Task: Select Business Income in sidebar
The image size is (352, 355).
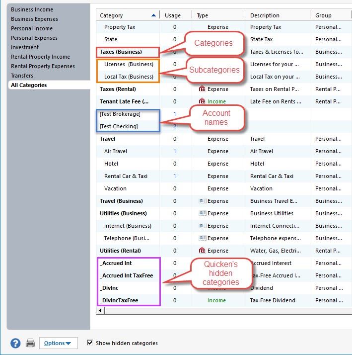Action: pyautogui.click(x=32, y=9)
